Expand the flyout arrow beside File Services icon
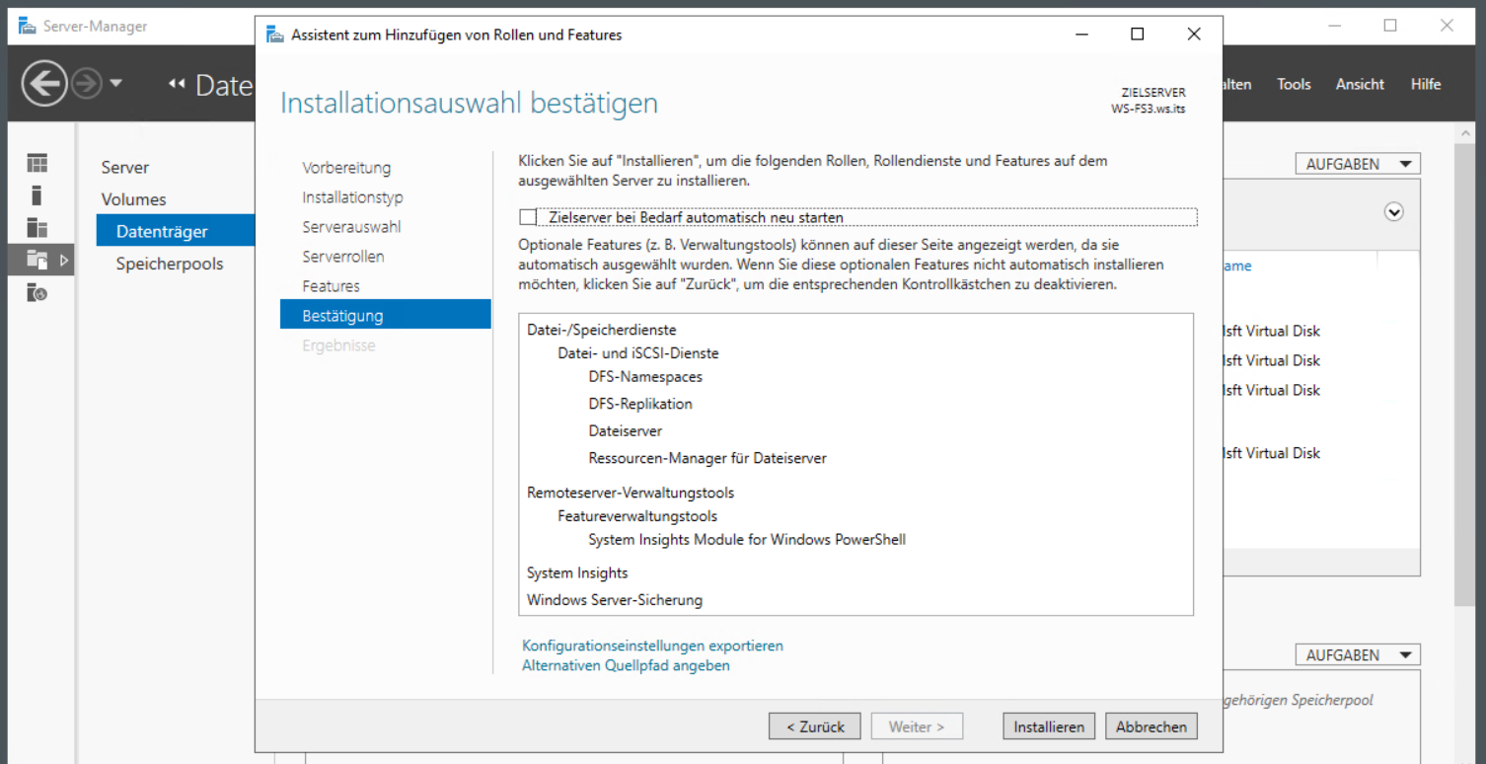The image size is (1486, 764). 64,261
